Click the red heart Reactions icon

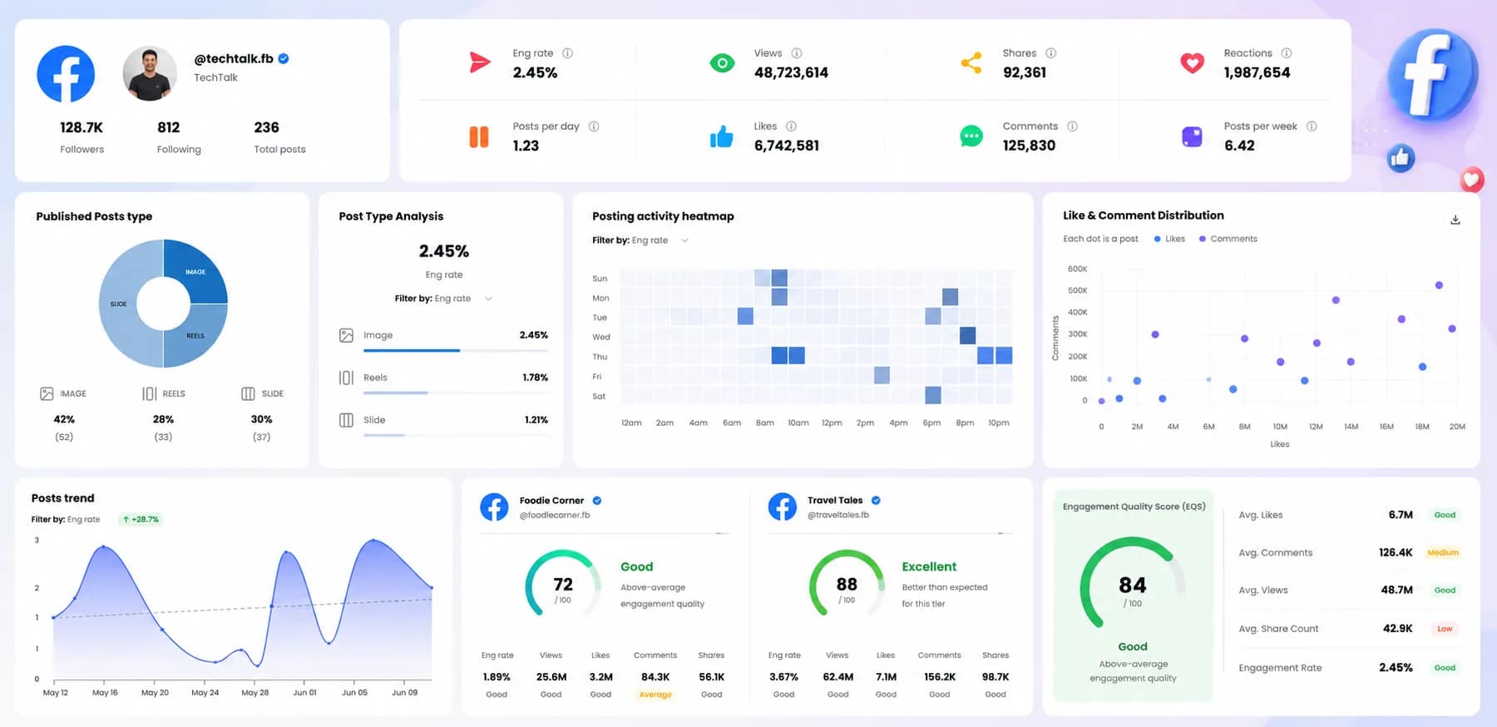[1192, 62]
